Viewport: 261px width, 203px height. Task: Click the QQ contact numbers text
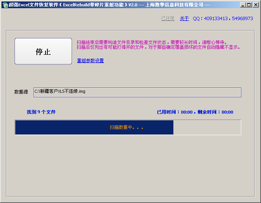[223, 19]
